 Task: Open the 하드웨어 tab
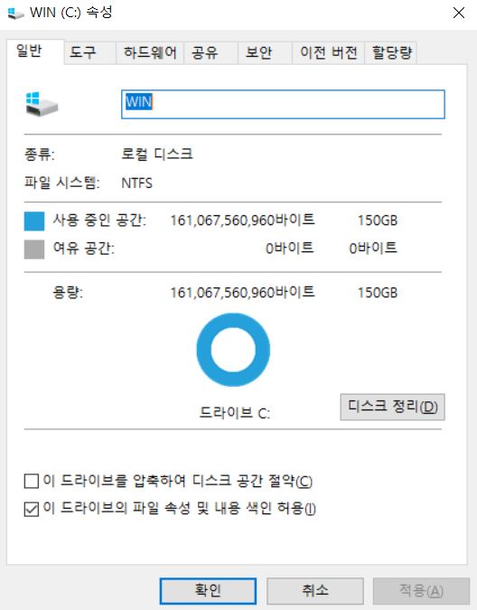coord(150,52)
